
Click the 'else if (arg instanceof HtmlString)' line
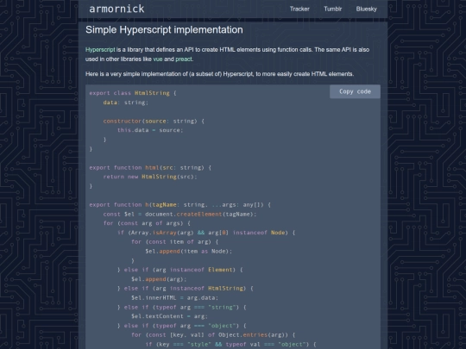[x=186, y=289]
